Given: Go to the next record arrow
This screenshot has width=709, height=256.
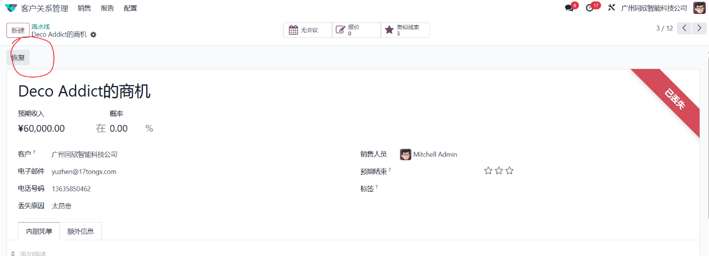Looking at the screenshot, I should point(699,28).
